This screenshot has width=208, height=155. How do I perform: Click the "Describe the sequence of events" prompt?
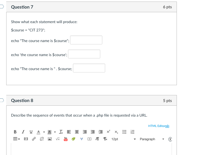pyautogui.click(x=79, y=115)
